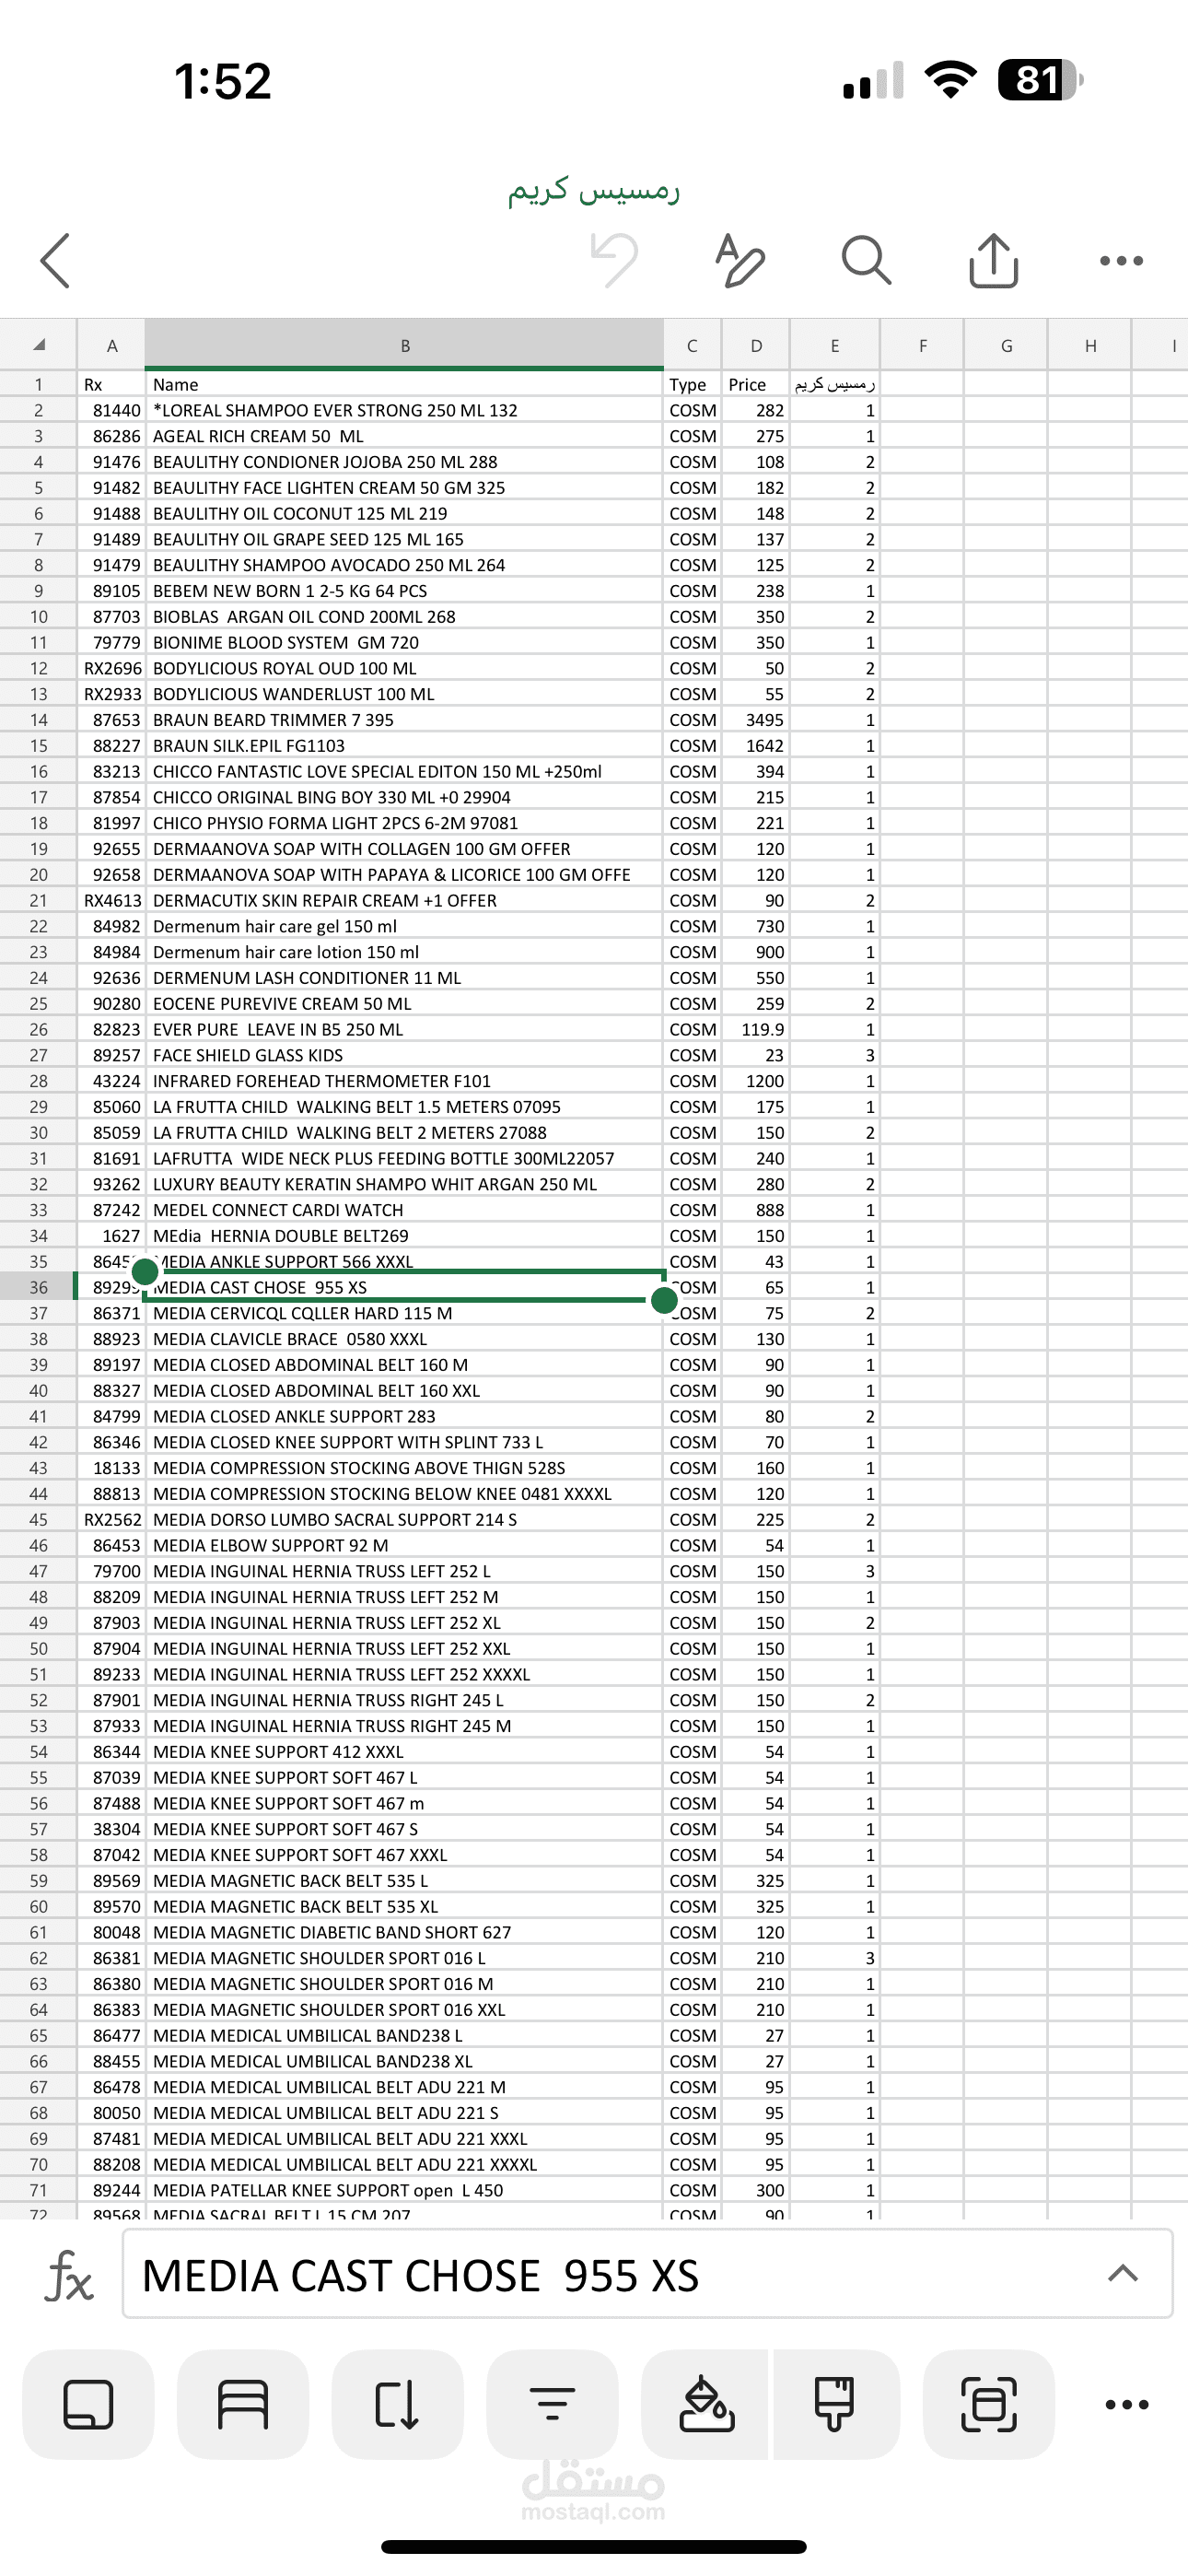
Task: Select cell 'MEDEL CONNECT CARDI WATCH'
Action: [x=405, y=1210]
